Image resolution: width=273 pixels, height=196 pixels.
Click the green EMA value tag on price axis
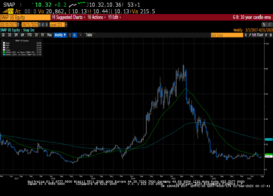pyautogui.click(x=269, y=154)
